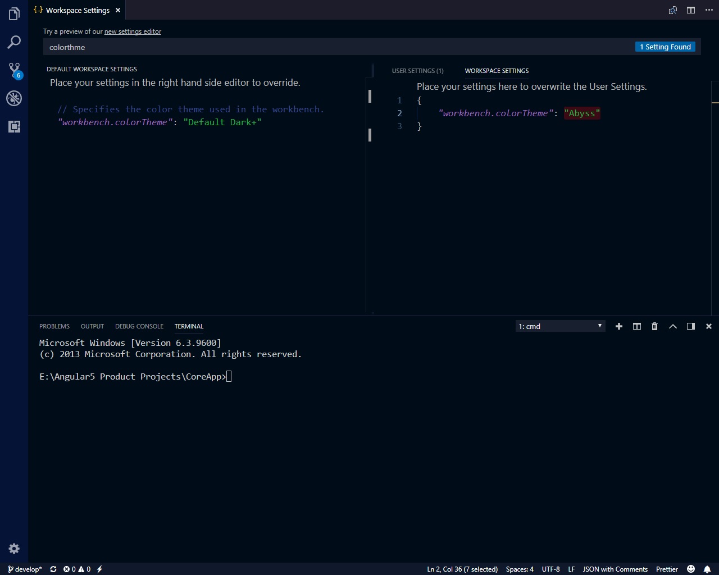The width and height of the screenshot is (719, 575).
Task: Change file encoding UTF-8
Action: (x=550, y=569)
